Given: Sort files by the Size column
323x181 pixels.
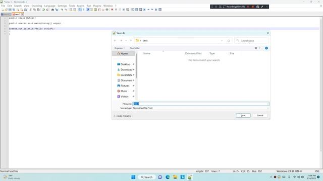Looking at the screenshot, I should coord(232,53).
